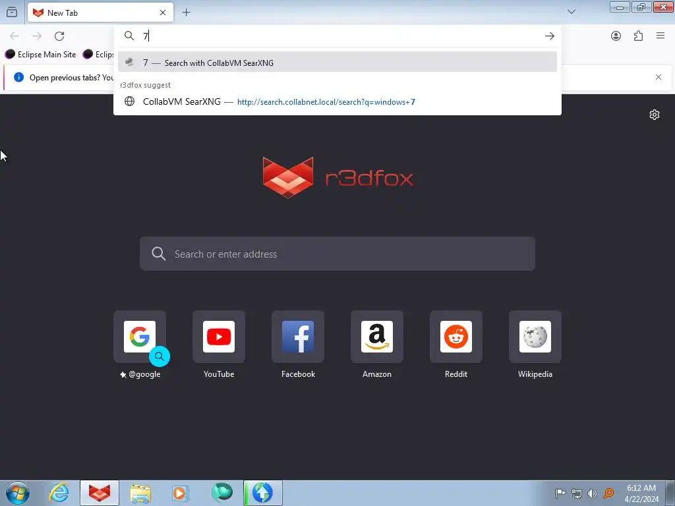The width and height of the screenshot is (675, 506).
Task: Open the Wikipedia shortcut tile
Action: click(x=535, y=337)
